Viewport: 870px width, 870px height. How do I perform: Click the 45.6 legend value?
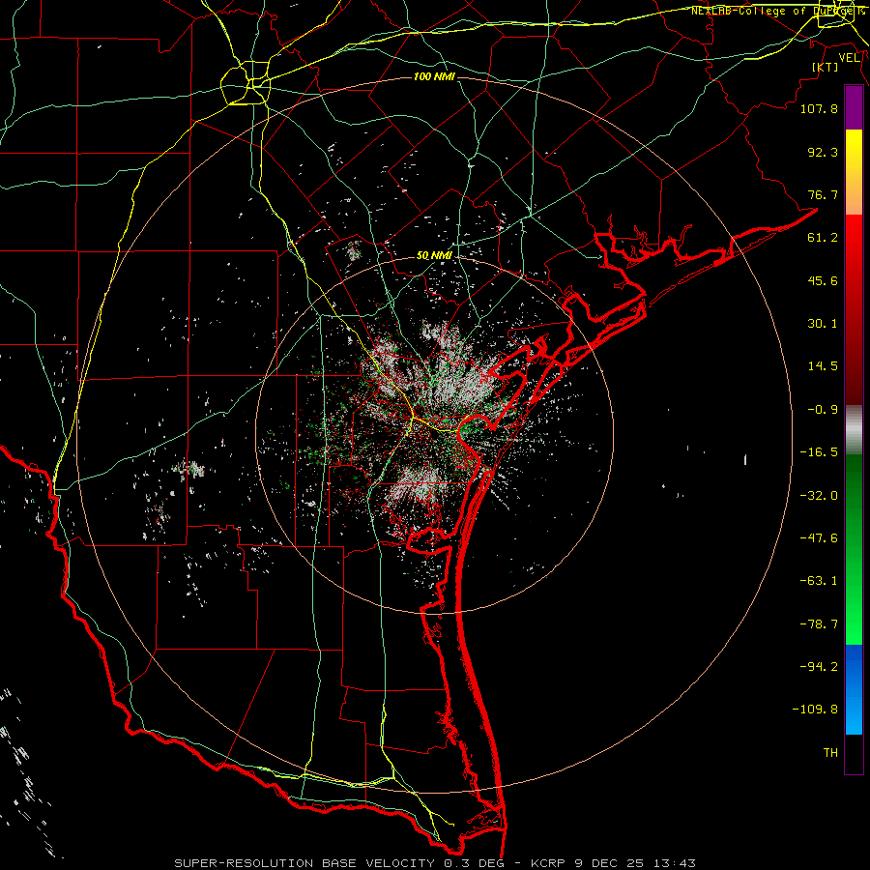[823, 280]
